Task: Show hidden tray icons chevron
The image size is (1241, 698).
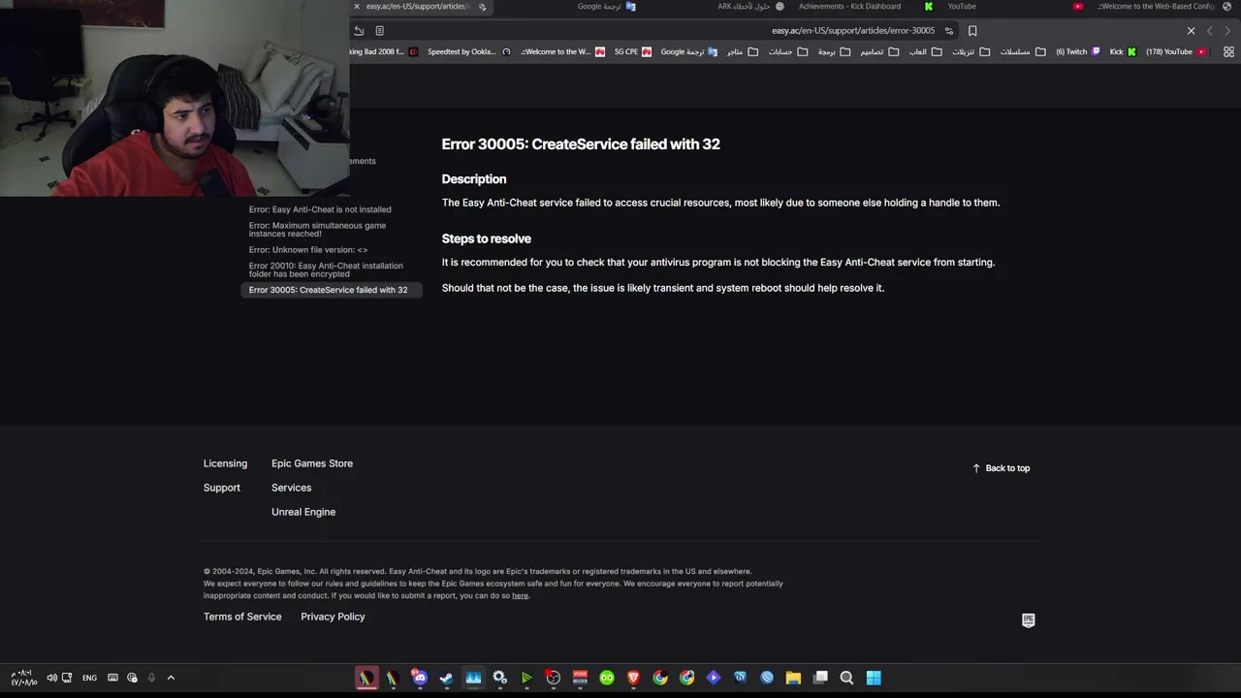Action: tap(171, 678)
